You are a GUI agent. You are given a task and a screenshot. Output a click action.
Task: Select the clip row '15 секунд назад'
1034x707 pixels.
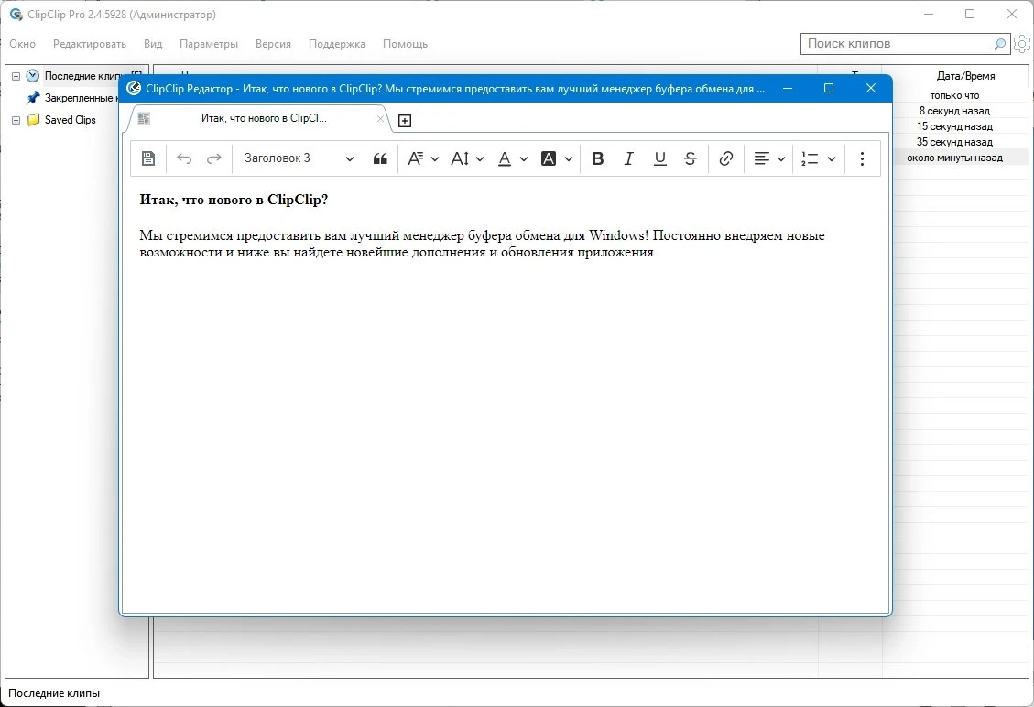954,126
